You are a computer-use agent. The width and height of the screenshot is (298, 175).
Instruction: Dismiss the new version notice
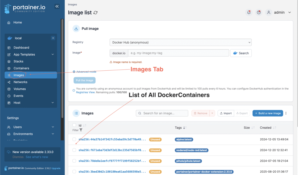coord(18,157)
